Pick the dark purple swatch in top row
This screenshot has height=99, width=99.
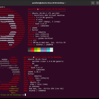click(45, 49)
